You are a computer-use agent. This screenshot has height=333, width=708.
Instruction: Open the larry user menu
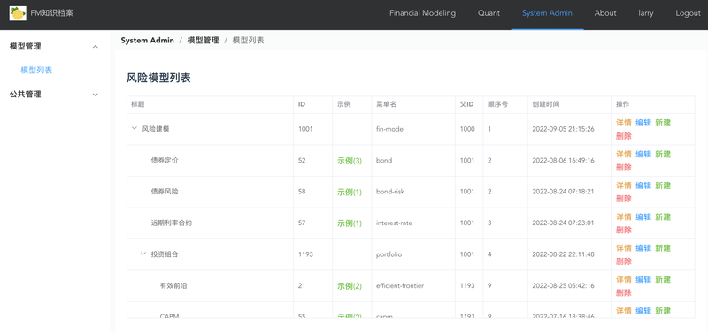pos(646,13)
